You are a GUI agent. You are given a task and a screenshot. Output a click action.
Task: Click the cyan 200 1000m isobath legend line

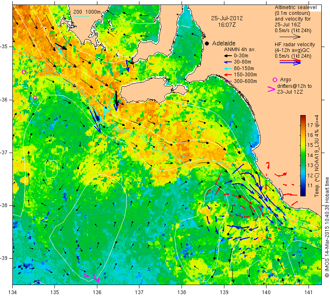pos(81,16)
